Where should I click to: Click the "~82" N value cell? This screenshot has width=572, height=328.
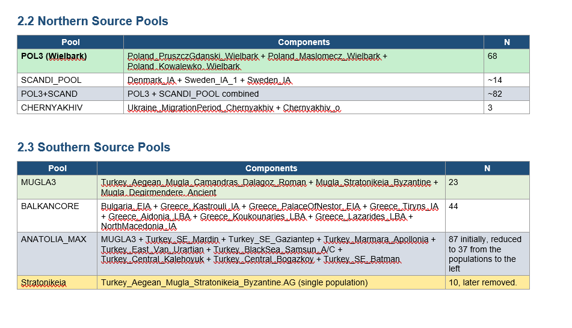(494, 94)
